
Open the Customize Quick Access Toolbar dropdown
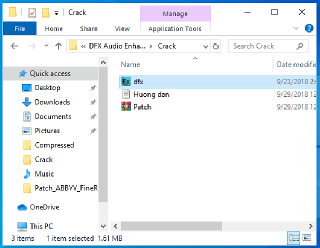pyautogui.click(x=56, y=13)
